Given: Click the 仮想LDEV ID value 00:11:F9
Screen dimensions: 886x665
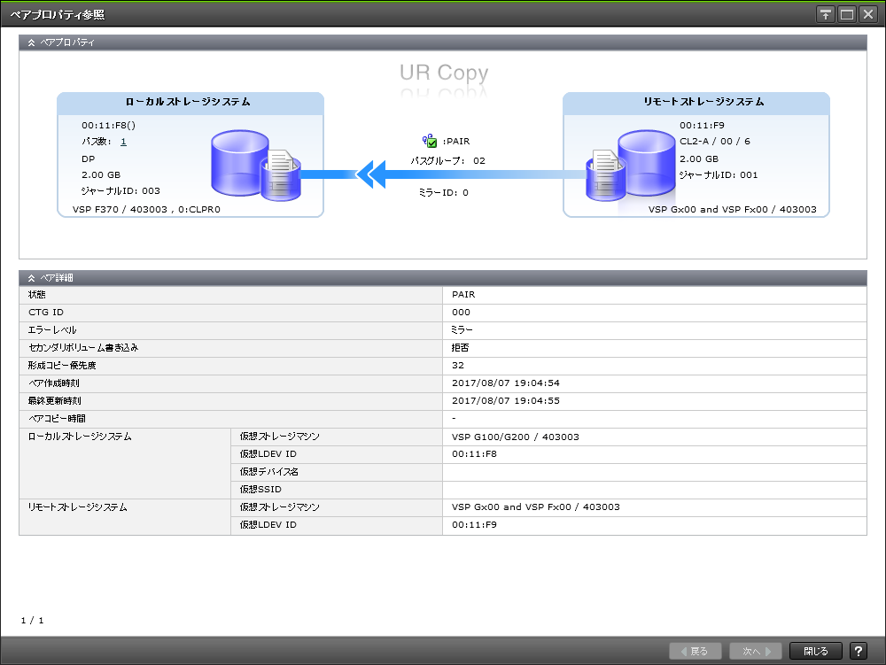Looking at the screenshot, I should (x=474, y=525).
